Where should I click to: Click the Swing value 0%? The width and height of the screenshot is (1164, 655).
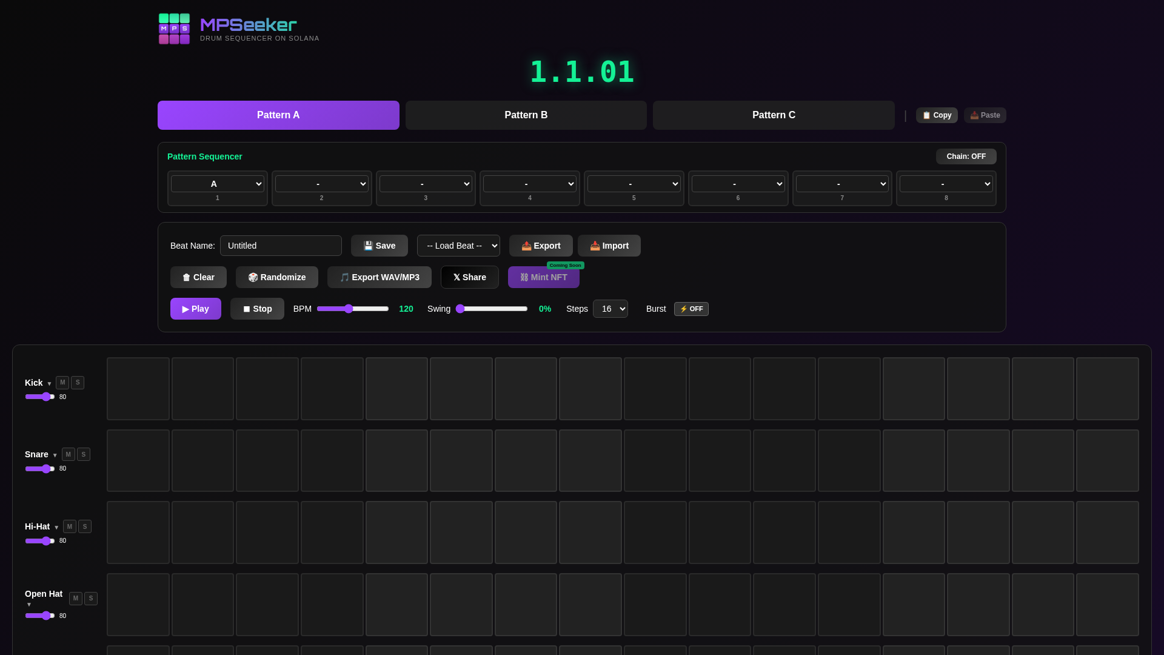[545, 309]
